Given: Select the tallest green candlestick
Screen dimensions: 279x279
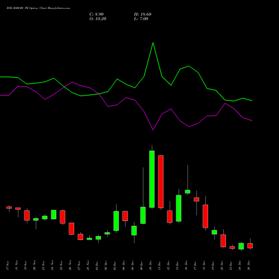Looking at the screenshot, I should (152, 179).
